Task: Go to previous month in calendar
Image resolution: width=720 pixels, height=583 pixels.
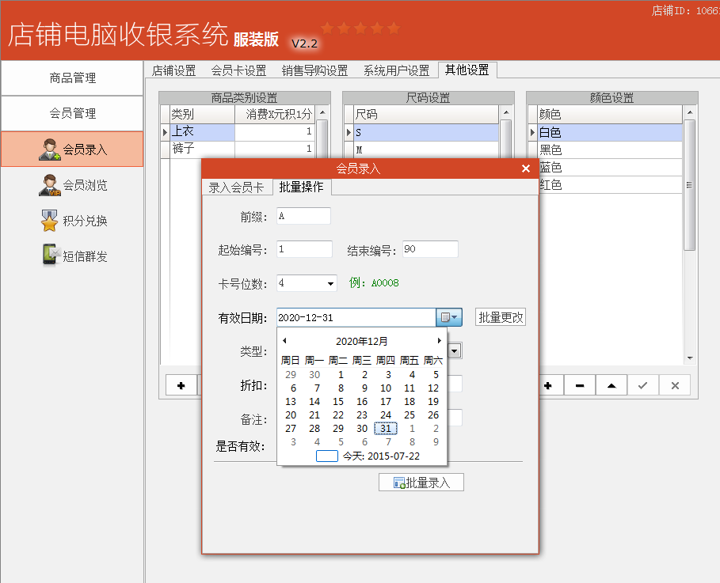Action: click(284, 340)
